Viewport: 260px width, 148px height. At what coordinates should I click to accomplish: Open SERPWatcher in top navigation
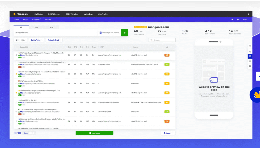click(72, 14)
